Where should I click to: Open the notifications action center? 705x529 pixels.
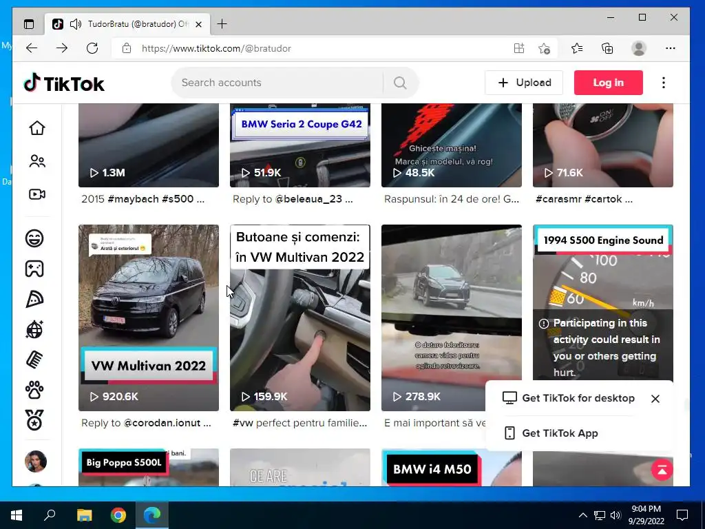click(x=682, y=515)
